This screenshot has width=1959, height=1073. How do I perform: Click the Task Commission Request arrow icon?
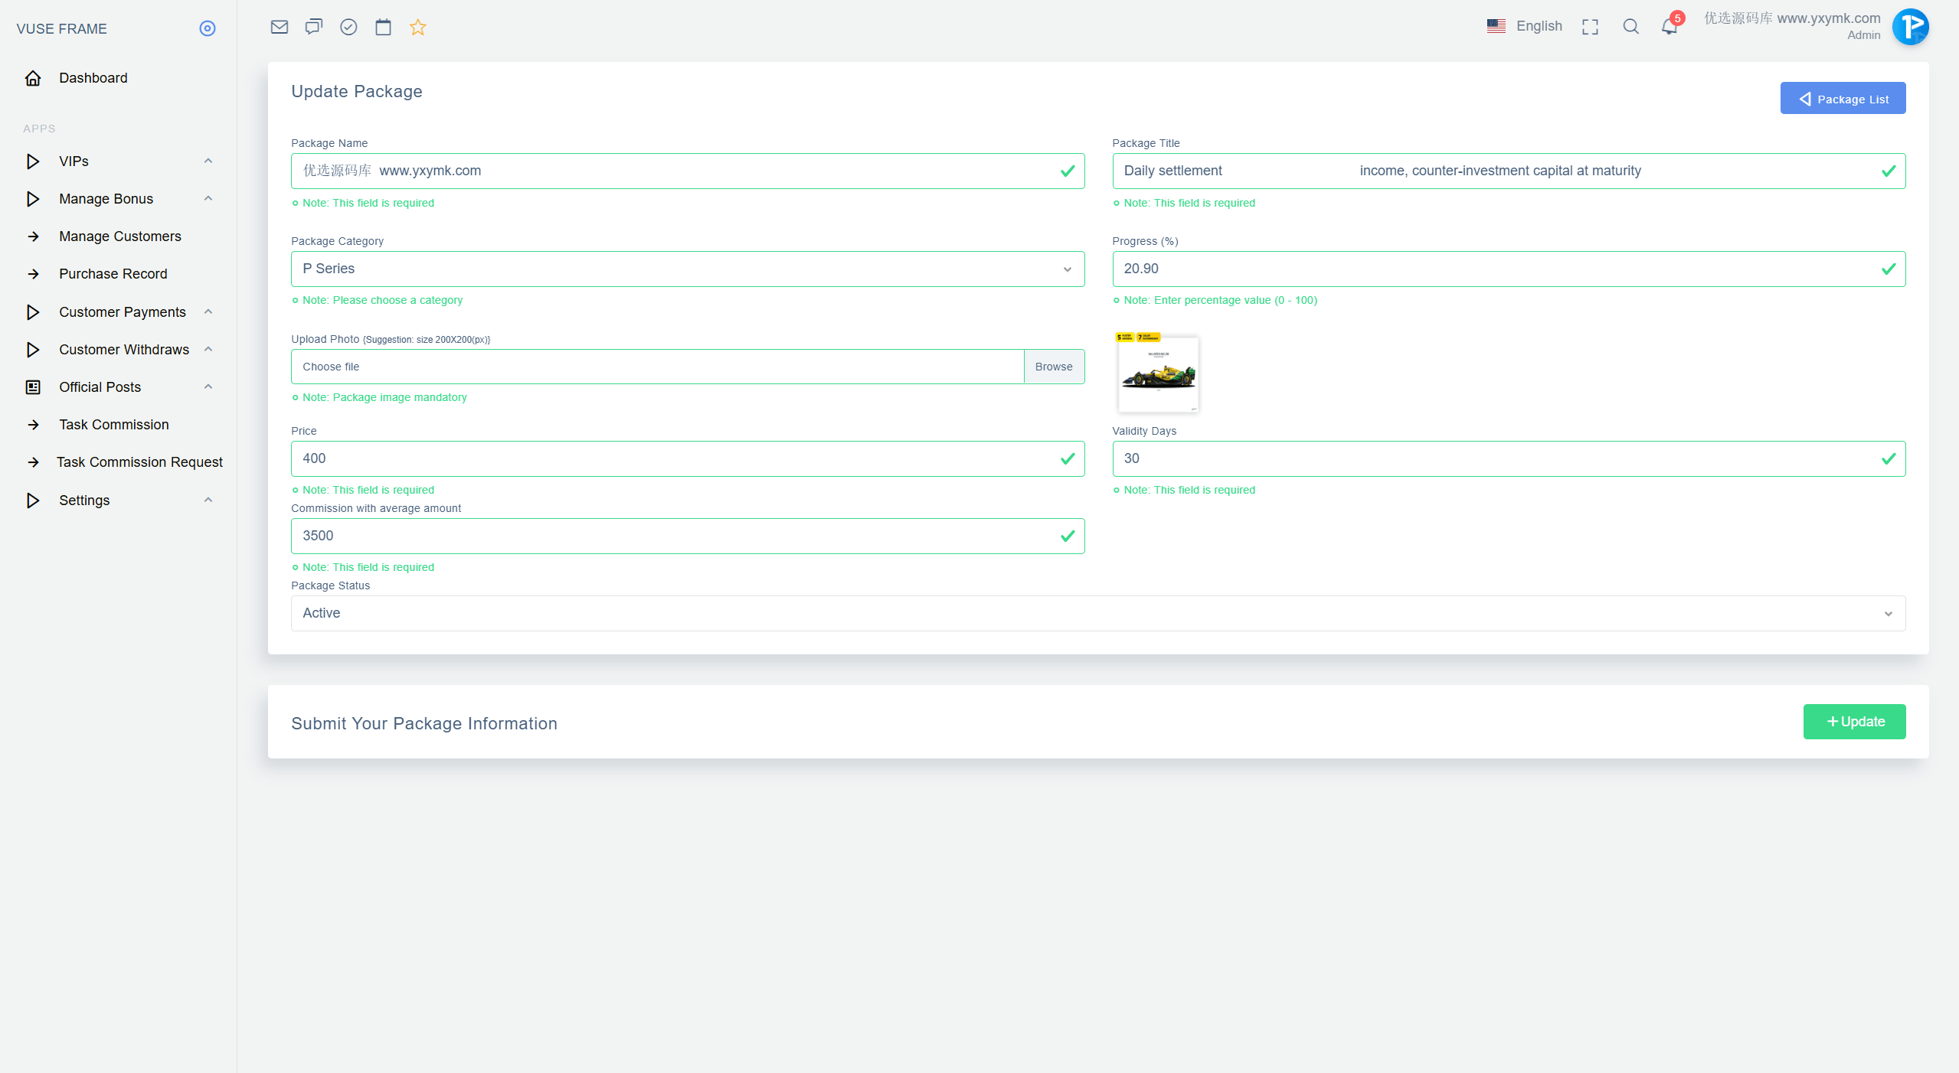[33, 462]
